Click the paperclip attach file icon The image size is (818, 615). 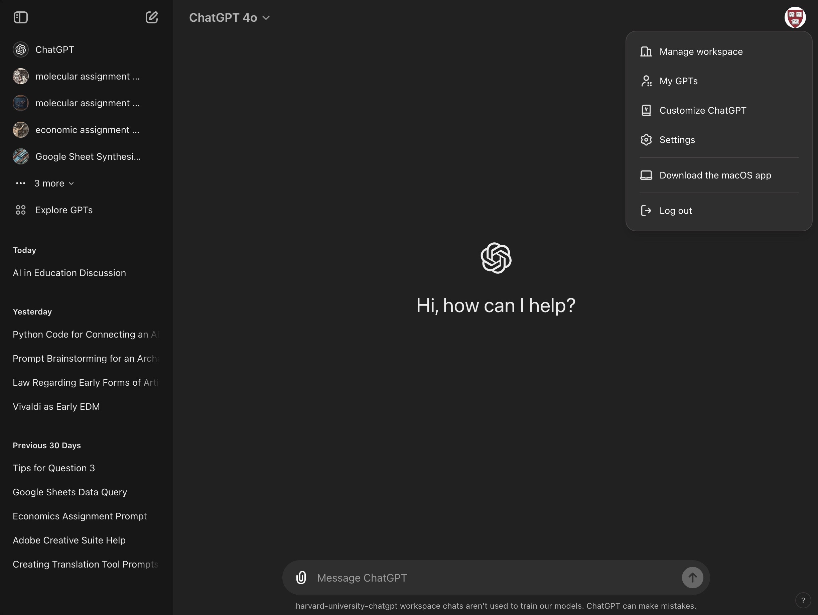[301, 577]
